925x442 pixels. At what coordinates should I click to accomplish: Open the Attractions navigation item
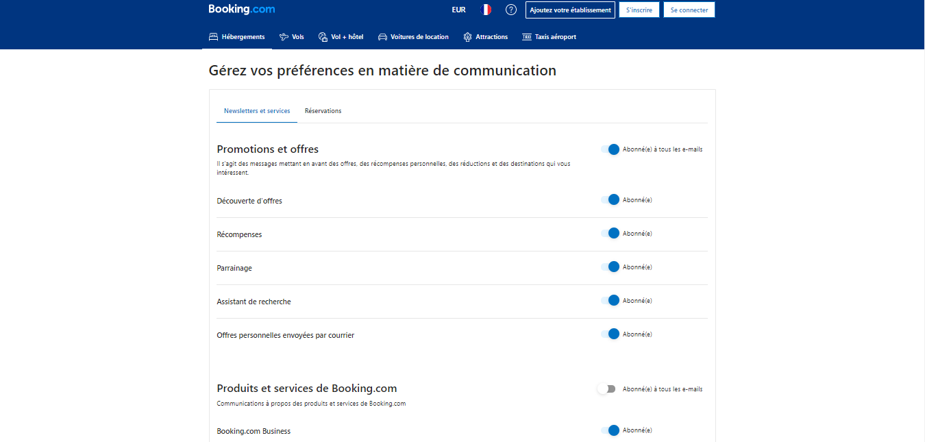coord(486,37)
